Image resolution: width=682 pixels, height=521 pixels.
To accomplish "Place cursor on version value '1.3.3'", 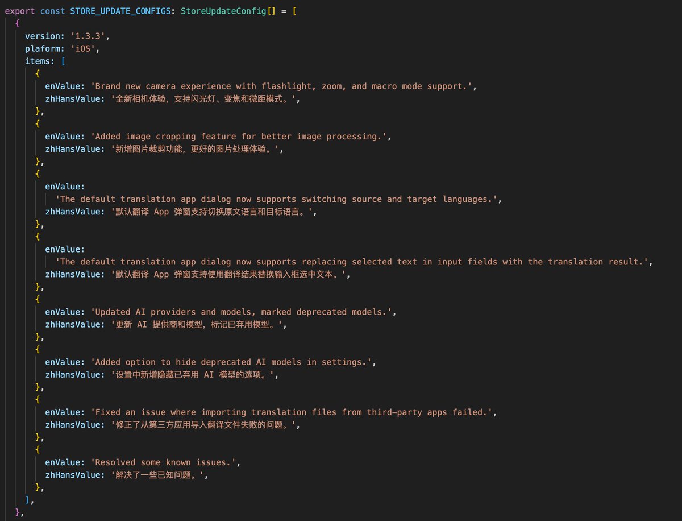I will tap(88, 36).
